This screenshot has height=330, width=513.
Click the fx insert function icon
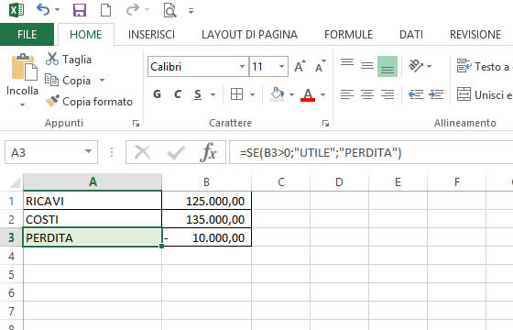point(209,152)
